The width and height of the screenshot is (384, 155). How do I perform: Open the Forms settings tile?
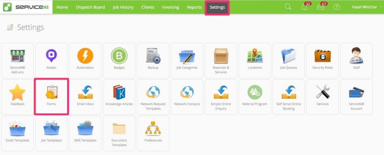pos(51,97)
